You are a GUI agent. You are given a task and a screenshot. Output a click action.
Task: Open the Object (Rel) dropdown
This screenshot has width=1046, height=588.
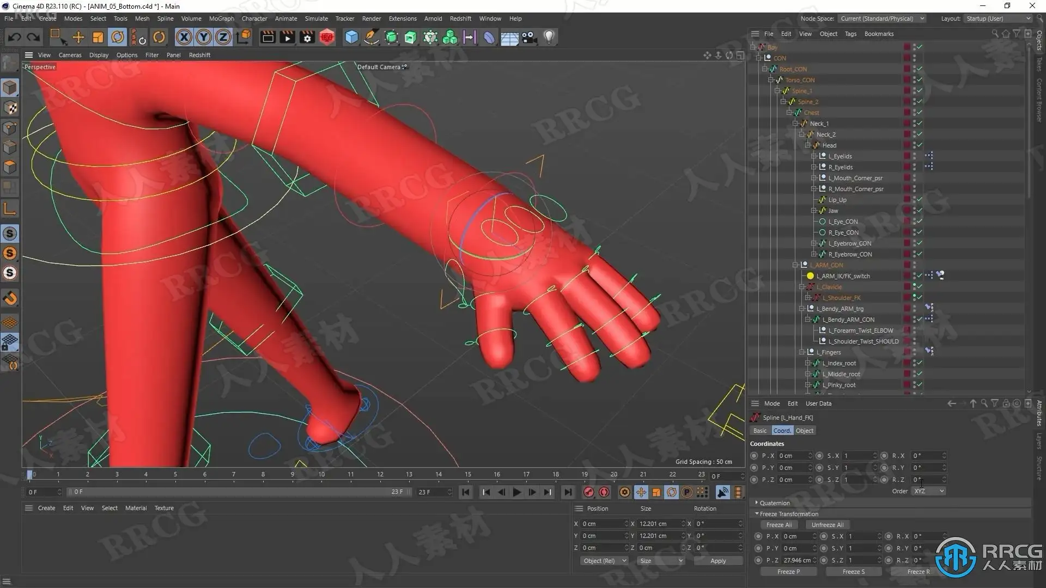tap(605, 561)
